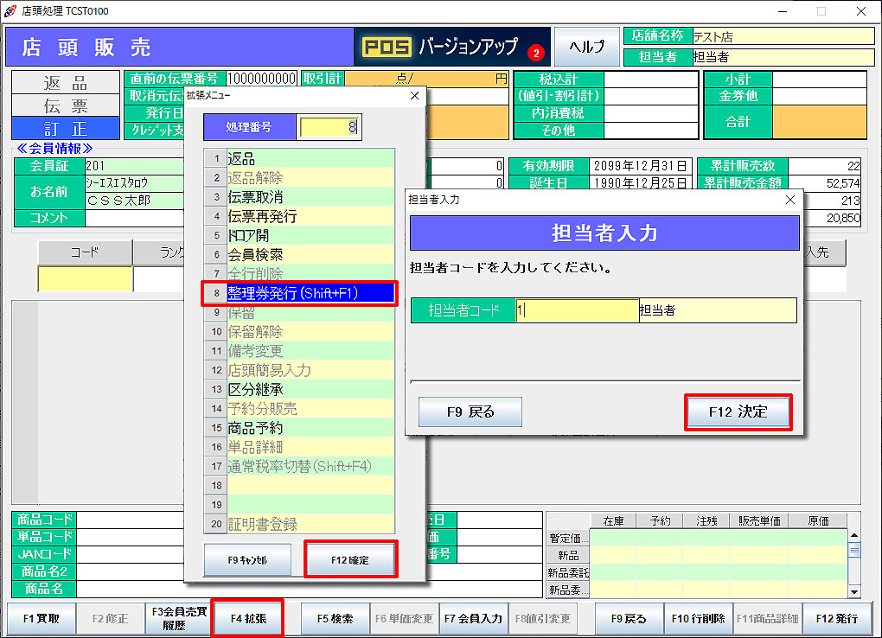Confirm with F12 確定 in 拡張メニュー
The height and width of the screenshot is (638, 882).
point(350,560)
